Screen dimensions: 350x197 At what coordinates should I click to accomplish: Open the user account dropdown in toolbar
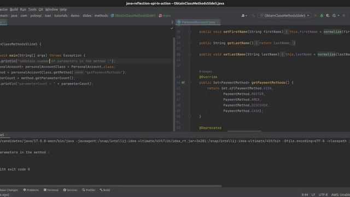pos(244,16)
